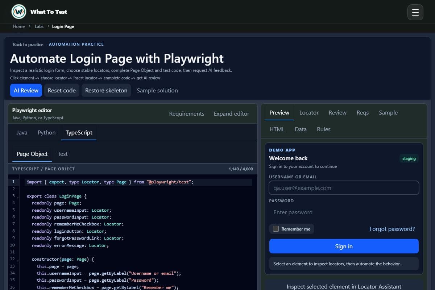The image size is (435, 290).
Task: Switch to the Test file tab
Action: (63, 154)
